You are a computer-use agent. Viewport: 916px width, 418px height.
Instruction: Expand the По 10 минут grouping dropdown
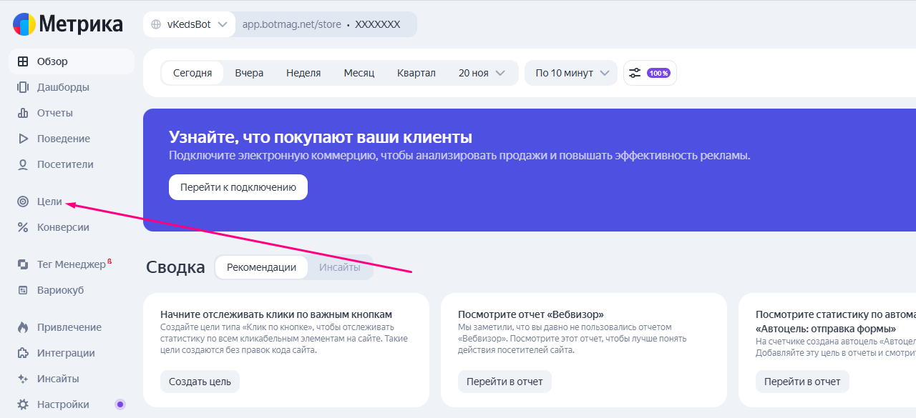tap(571, 73)
